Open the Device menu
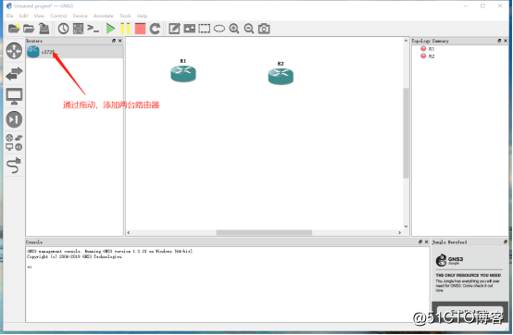This screenshot has height=335, width=513. (81, 16)
